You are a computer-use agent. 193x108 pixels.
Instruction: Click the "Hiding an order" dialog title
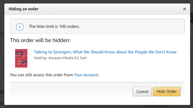[x=23, y=9]
